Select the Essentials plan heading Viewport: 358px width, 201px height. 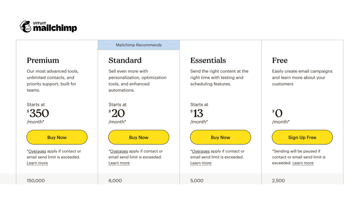point(208,60)
